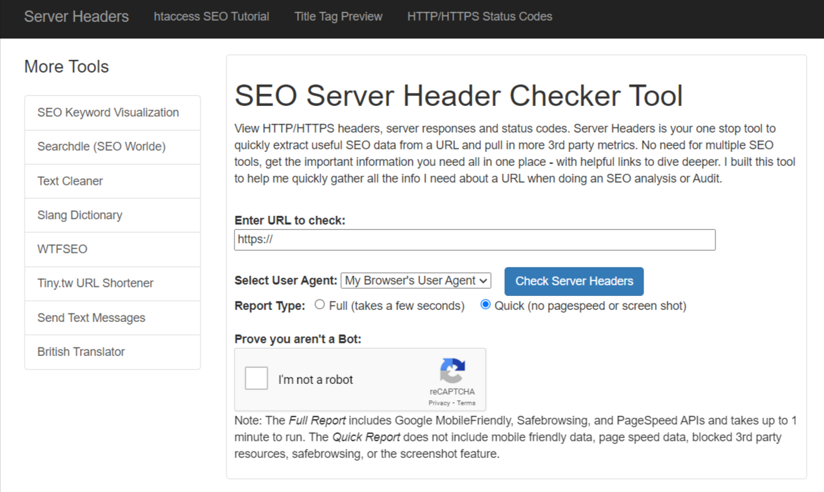
Task: Select the Full report radio button
Action: (x=319, y=305)
